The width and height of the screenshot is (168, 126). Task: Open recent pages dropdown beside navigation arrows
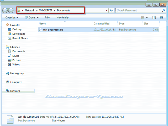tap(15, 10)
